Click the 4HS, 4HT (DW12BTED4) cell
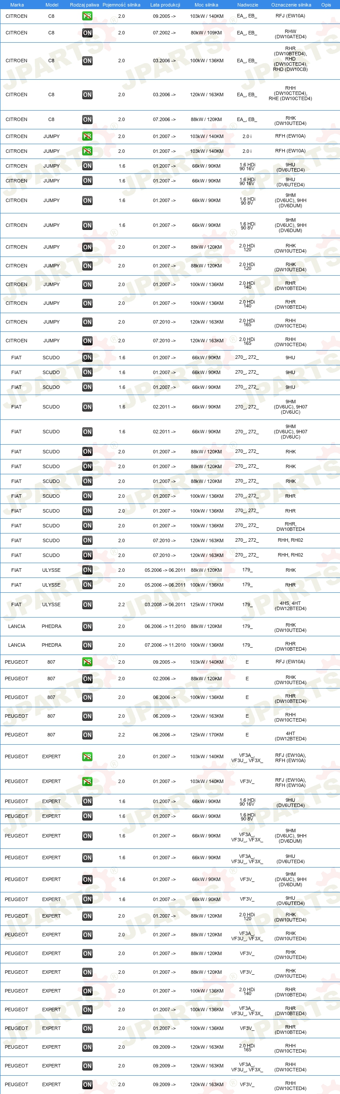Image resolution: width=340 pixels, height=1094 pixels. coord(290,606)
